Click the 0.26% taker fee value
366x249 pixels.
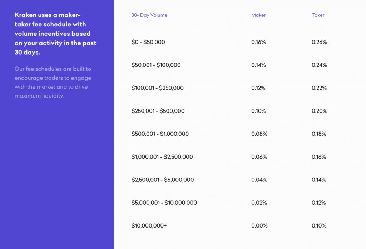319,42
